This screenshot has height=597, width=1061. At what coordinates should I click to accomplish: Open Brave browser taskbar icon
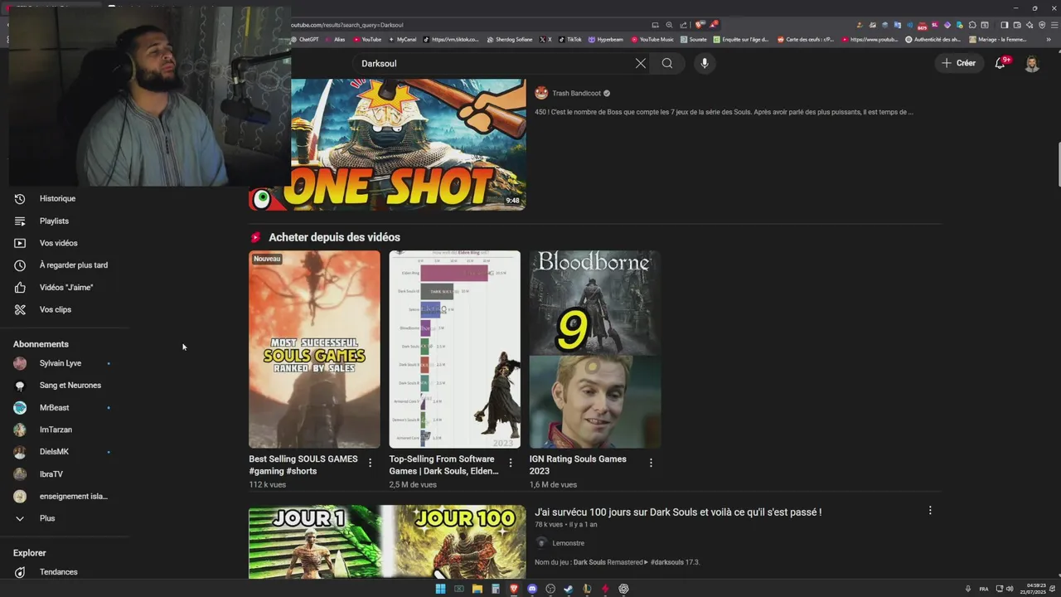[x=514, y=589]
